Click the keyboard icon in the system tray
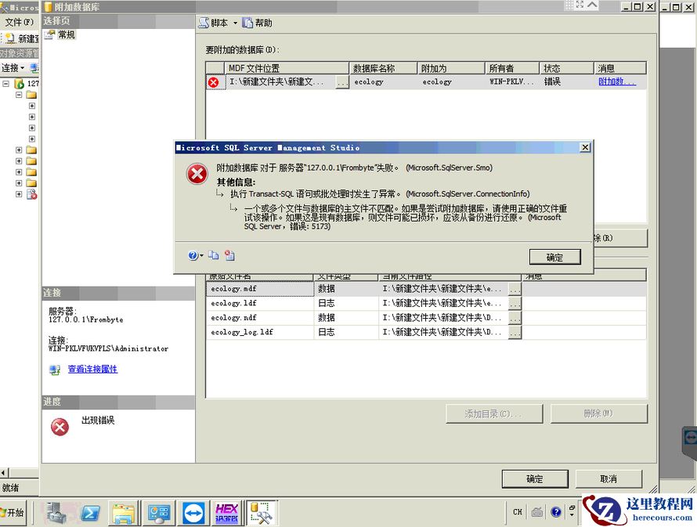Viewport: 697px width, 527px height. pyautogui.click(x=537, y=512)
